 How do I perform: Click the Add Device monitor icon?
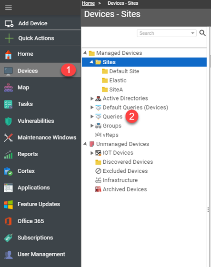pyautogui.click(x=9, y=23)
